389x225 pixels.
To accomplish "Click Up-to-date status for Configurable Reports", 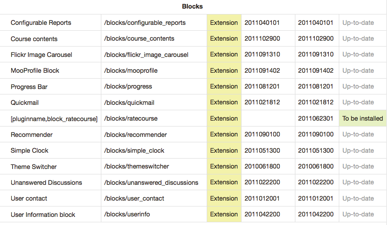I will coord(358,23).
